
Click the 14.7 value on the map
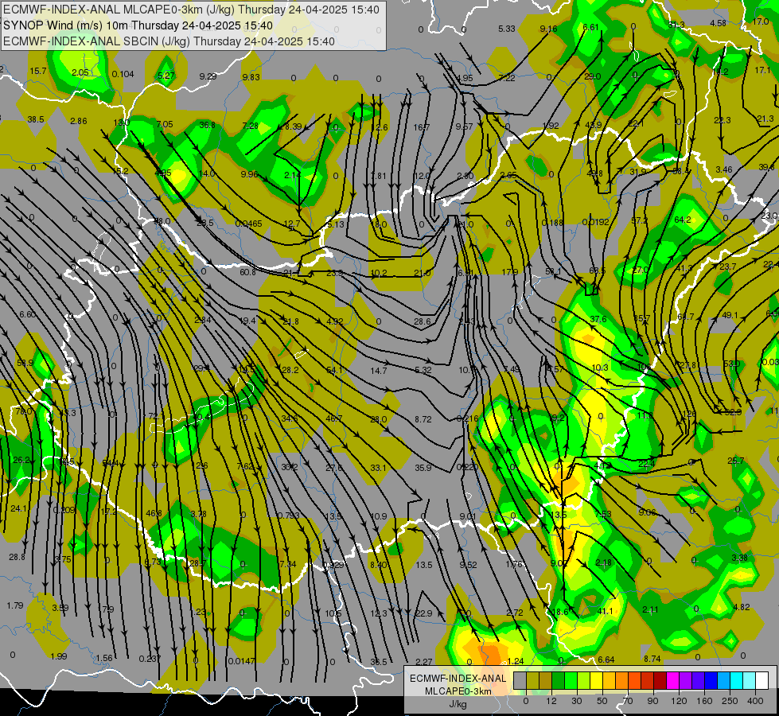tap(379, 371)
